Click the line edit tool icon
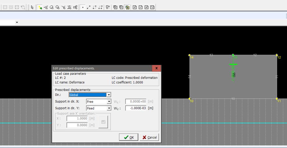Screen dimensions: 287x148 [46, 7]
